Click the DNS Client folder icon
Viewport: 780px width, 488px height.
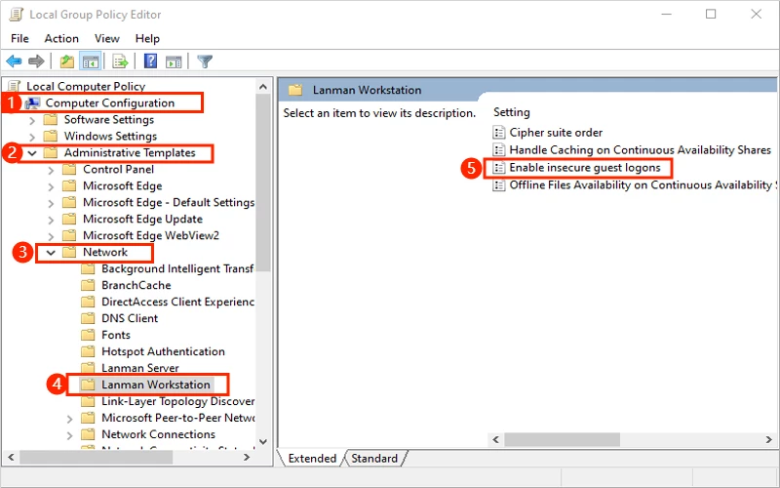click(x=88, y=318)
